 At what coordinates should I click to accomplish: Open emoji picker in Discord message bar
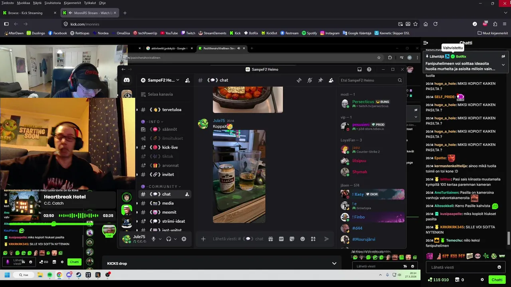303,239
